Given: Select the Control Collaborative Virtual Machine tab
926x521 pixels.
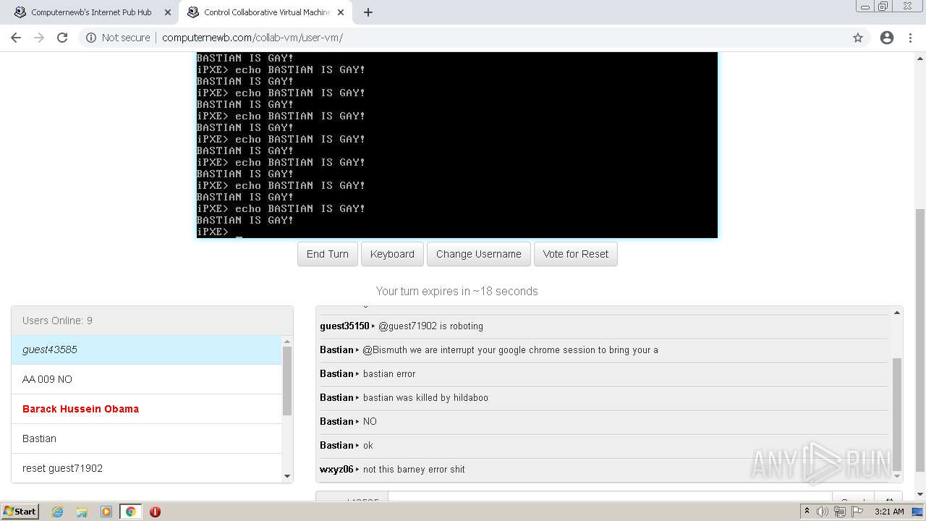Looking at the screenshot, I should coord(264,12).
